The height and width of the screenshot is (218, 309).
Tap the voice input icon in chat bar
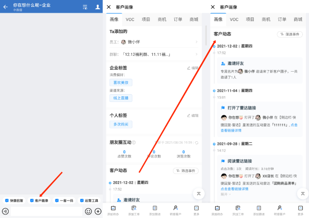pyautogui.click(x=5, y=211)
